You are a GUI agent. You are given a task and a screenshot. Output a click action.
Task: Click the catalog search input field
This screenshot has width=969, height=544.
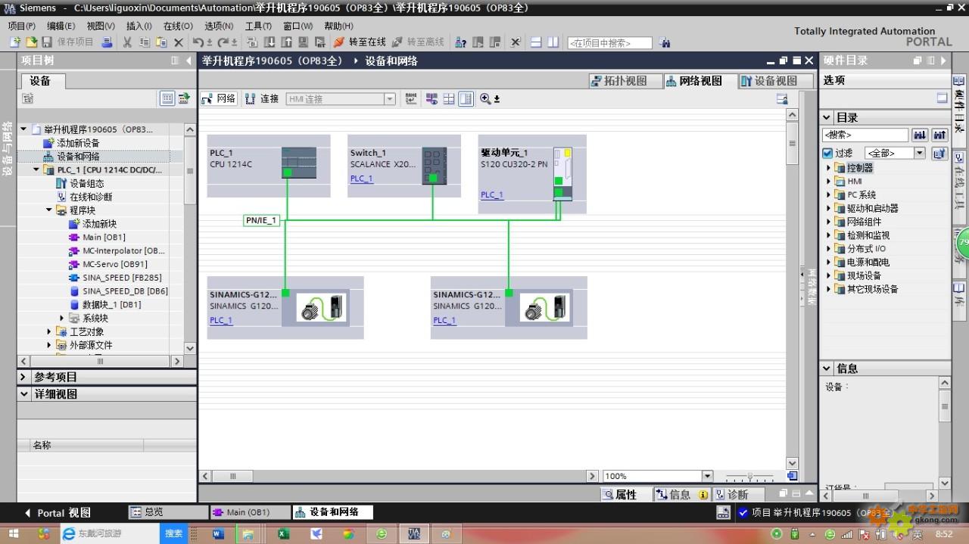(x=865, y=135)
